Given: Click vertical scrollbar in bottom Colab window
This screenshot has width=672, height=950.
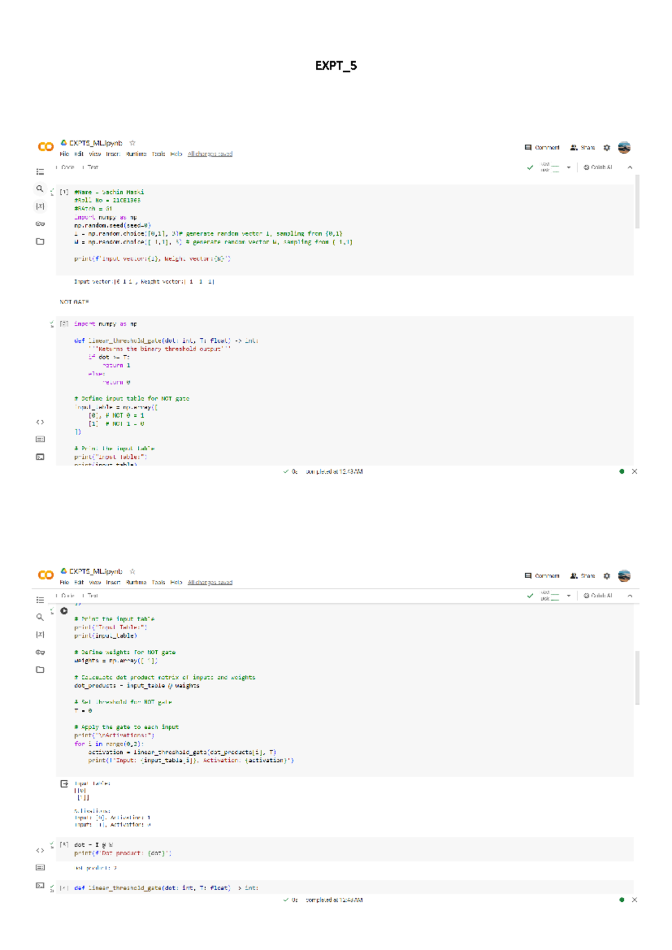Looking at the screenshot, I should [637, 678].
